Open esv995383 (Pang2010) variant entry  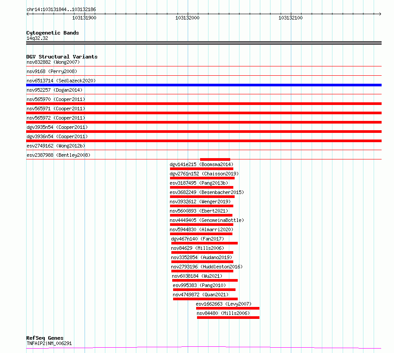[x=199, y=285]
